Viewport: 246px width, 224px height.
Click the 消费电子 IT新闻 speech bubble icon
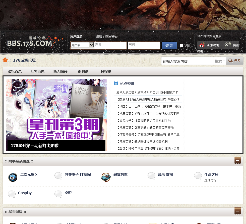[58, 176]
